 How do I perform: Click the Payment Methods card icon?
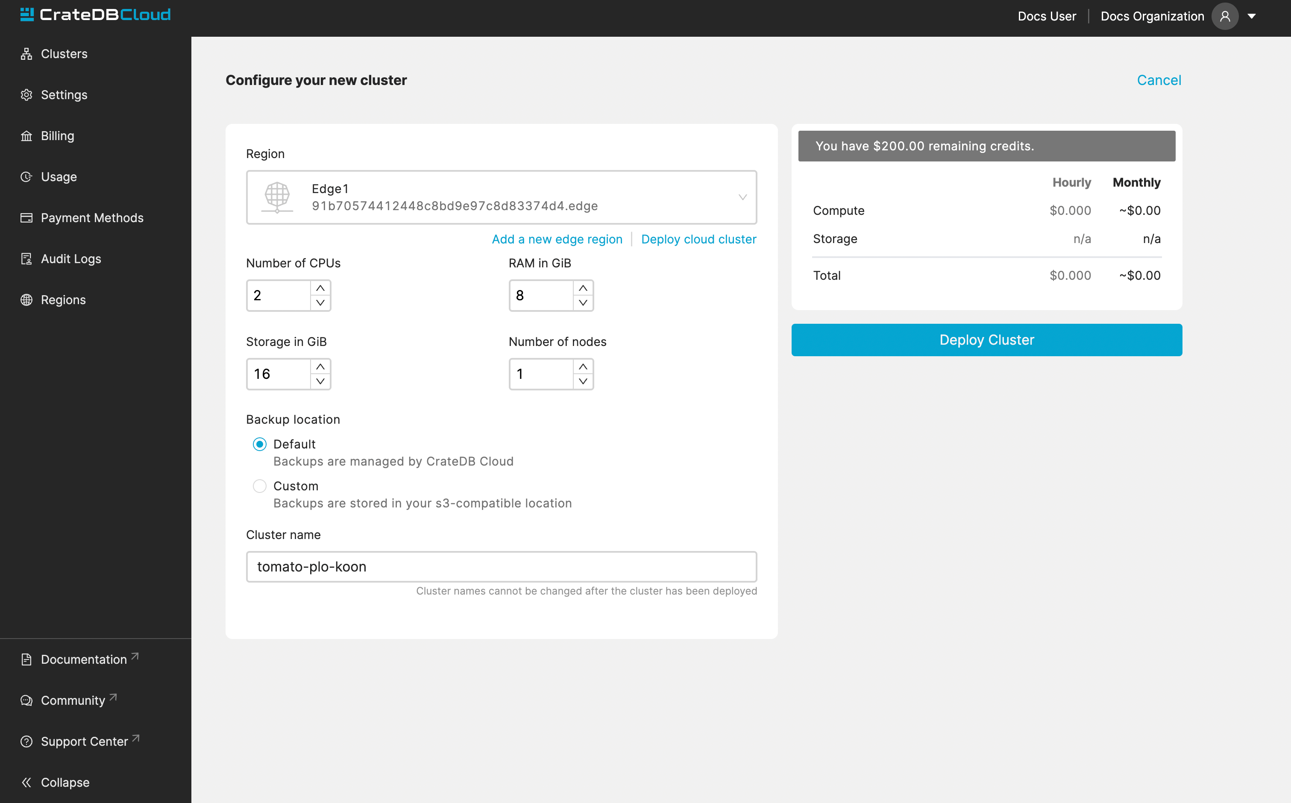click(x=26, y=218)
